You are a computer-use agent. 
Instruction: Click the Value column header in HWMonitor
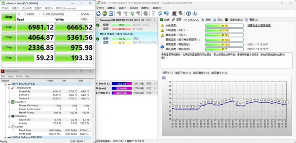[53, 81]
